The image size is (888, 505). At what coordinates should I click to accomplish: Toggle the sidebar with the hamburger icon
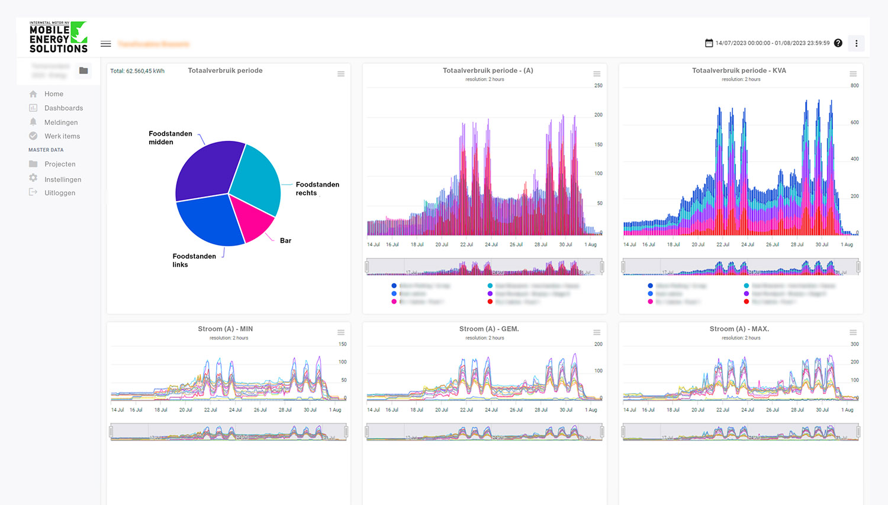tap(106, 44)
